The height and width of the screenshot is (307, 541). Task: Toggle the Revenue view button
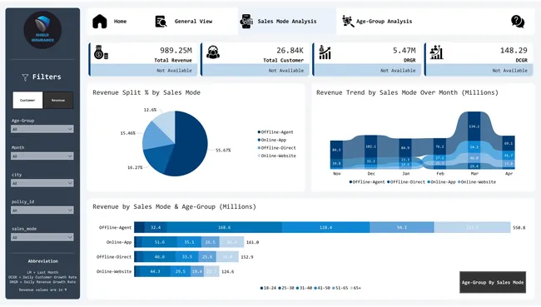point(58,100)
